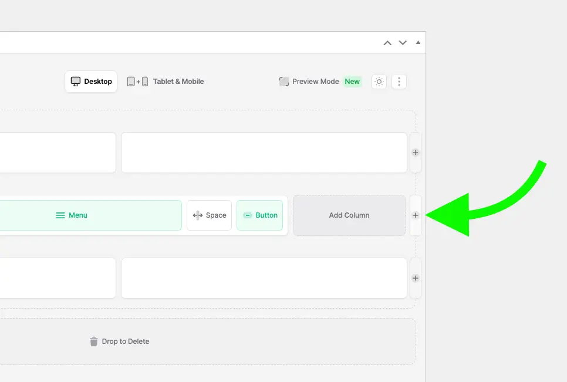Switch to the Desktop view tab
This screenshot has height=382, width=567.
point(91,82)
